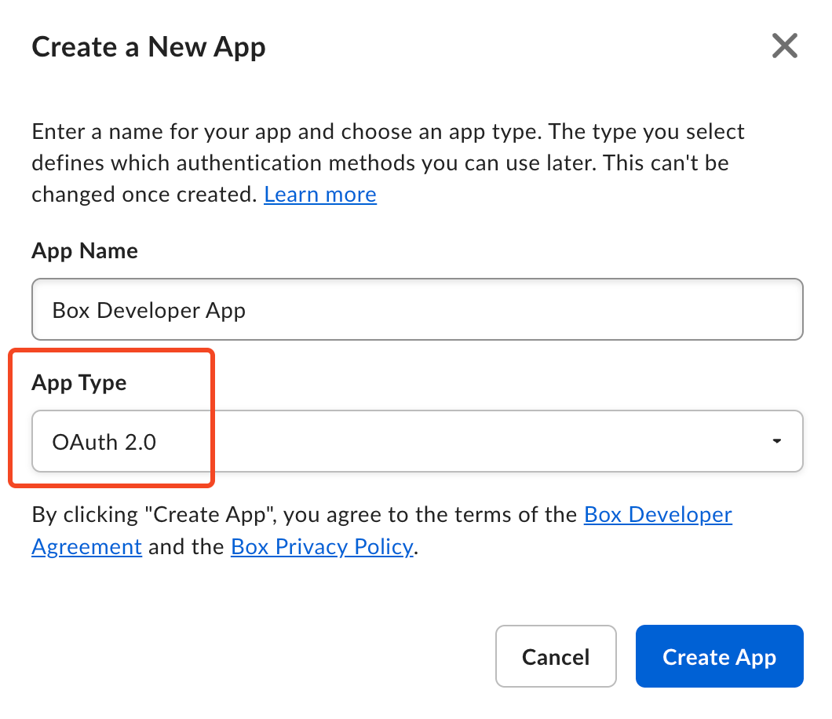This screenshot has height=719, width=832.
Task: Select the OAuth 2.0 value text
Action: point(104,442)
